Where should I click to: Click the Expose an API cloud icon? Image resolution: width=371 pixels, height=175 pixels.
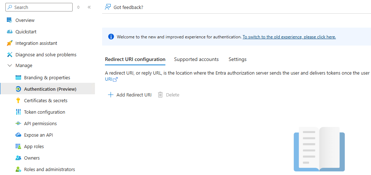pos(18,135)
